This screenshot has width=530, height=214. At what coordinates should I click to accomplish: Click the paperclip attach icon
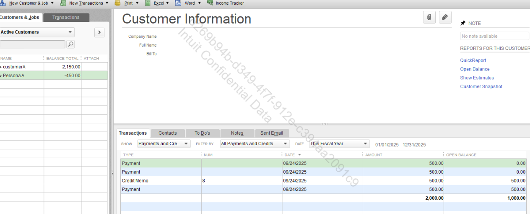tap(429, 17)
